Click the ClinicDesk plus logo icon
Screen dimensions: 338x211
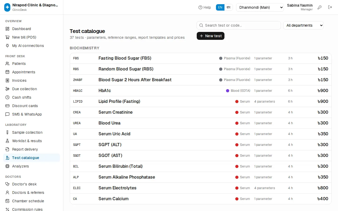click(7, 7)
